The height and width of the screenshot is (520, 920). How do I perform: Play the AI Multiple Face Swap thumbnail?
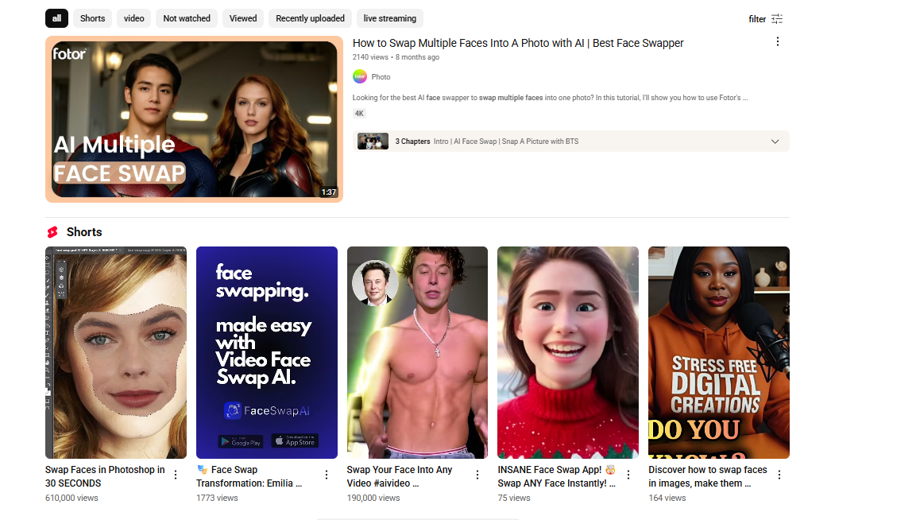(194, 119)
